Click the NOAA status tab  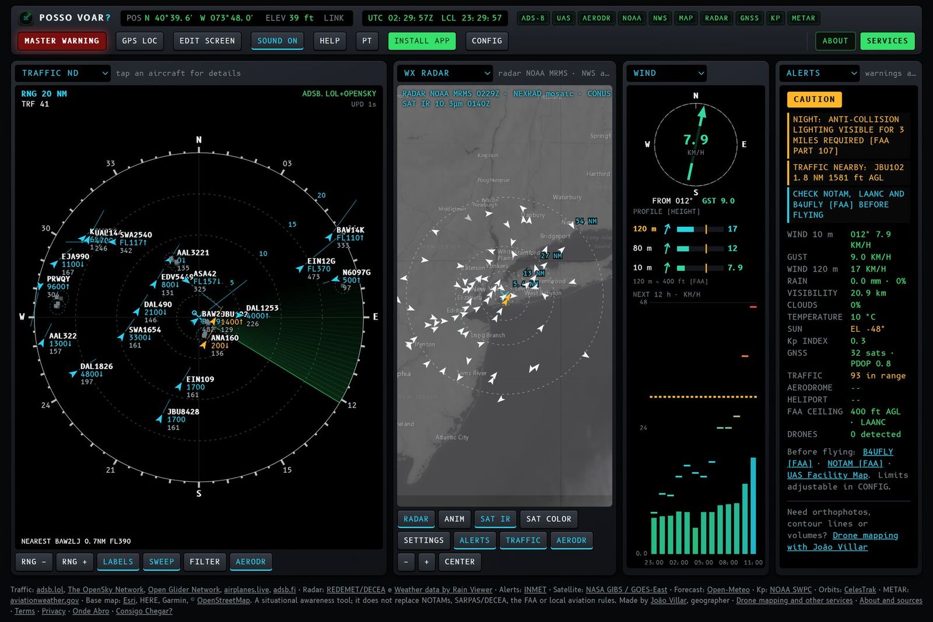pos(632,18)
